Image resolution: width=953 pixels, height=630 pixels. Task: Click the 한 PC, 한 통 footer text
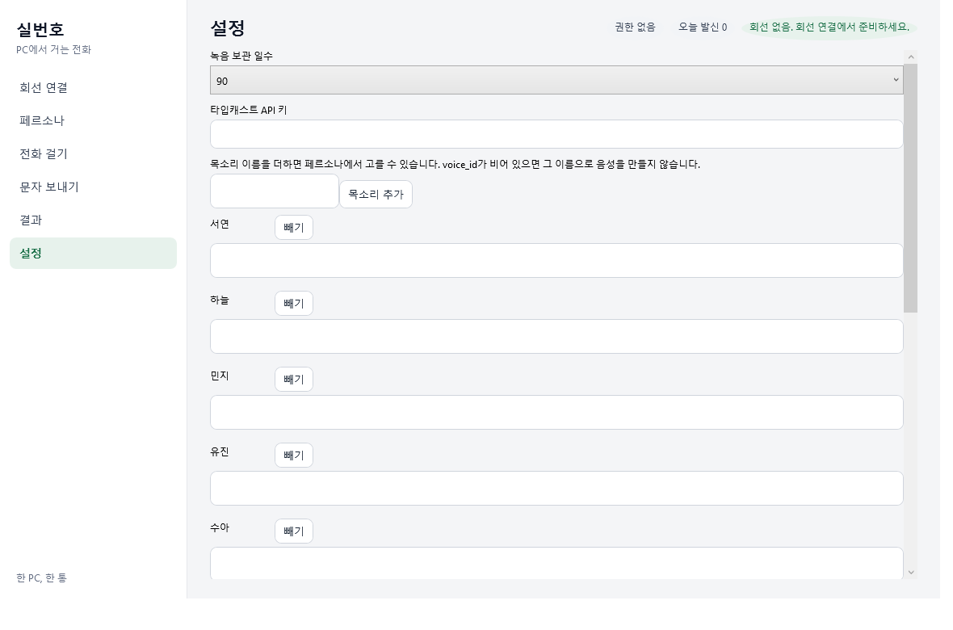click(41, 577)
